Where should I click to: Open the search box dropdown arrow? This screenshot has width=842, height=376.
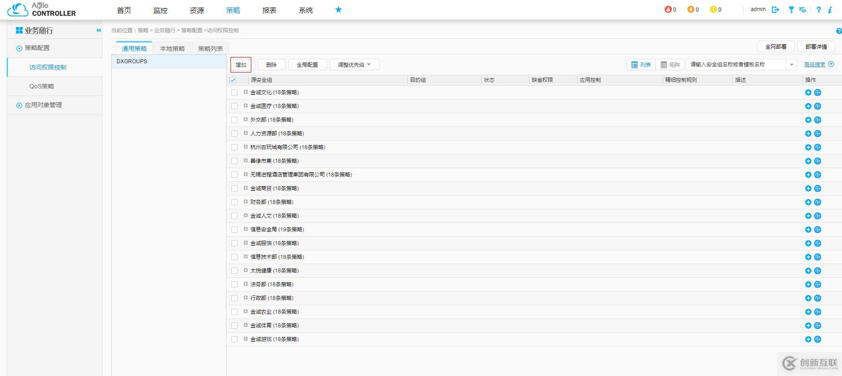click(x=791, y=65)
